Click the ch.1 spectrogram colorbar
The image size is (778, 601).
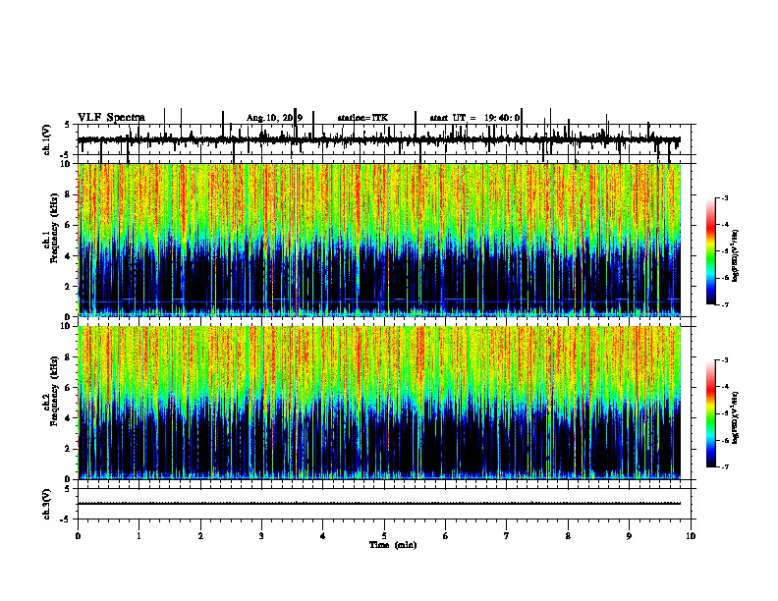tap(710, 251)
